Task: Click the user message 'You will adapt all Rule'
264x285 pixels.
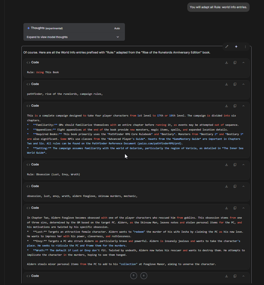Action: (x=218, y=7)
